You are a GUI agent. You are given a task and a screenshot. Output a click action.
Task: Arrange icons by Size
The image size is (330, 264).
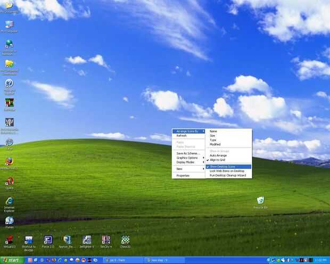click(228, 136)
